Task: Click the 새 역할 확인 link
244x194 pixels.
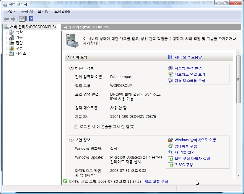Action: point(185,152)
